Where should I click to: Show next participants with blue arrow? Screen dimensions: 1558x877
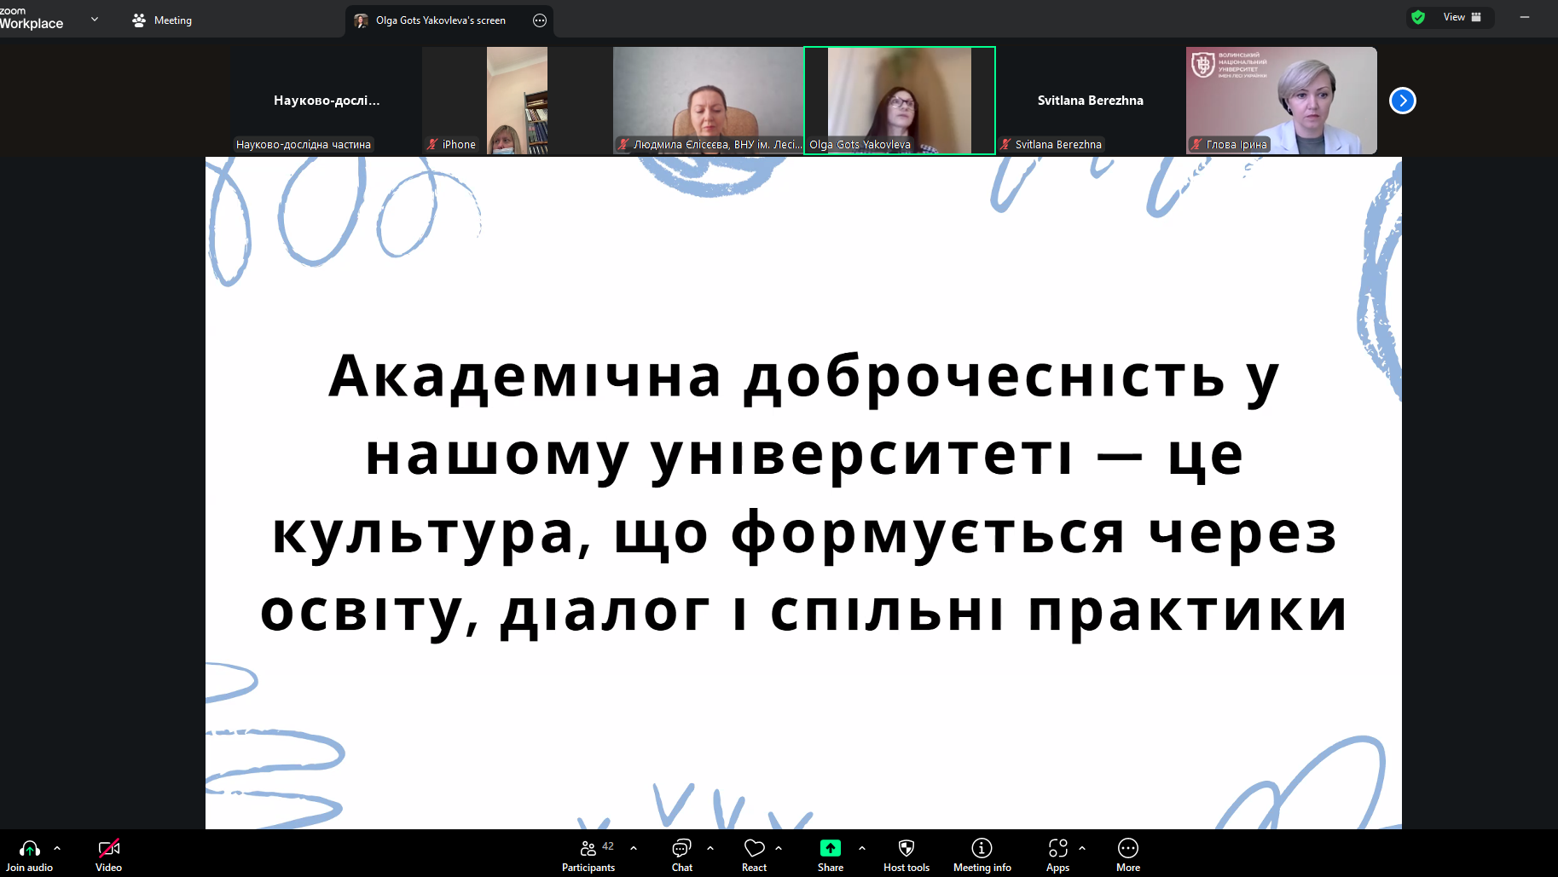coord(1402,101)
